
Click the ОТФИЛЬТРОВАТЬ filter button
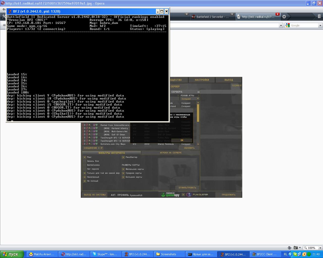point(187,187)
